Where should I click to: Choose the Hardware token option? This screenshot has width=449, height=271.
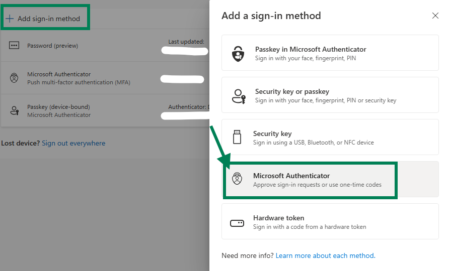coord(330,221)
